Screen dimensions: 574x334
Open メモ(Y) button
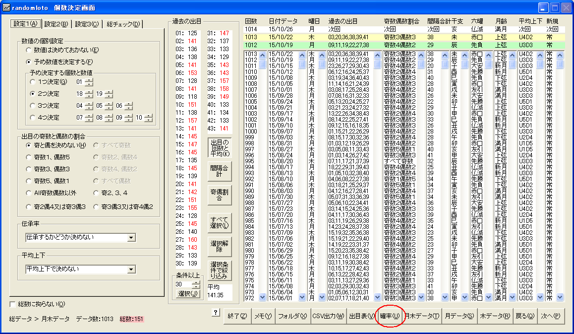point(263,316)
